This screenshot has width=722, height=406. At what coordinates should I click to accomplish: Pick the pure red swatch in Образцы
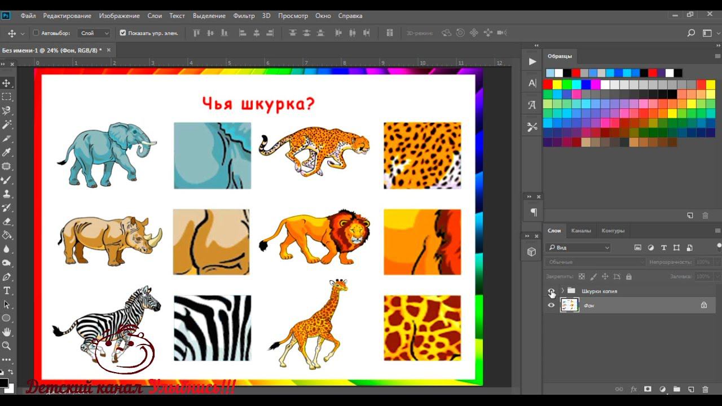(547, 85)
